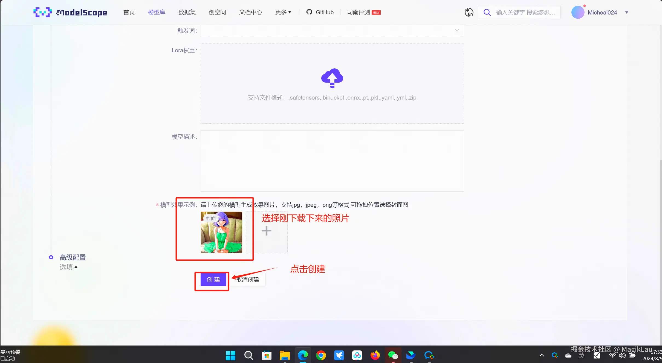Screen dimensions: 662x363
Task: Click the plus icon to add image
Action: click(x=266, y=231)
